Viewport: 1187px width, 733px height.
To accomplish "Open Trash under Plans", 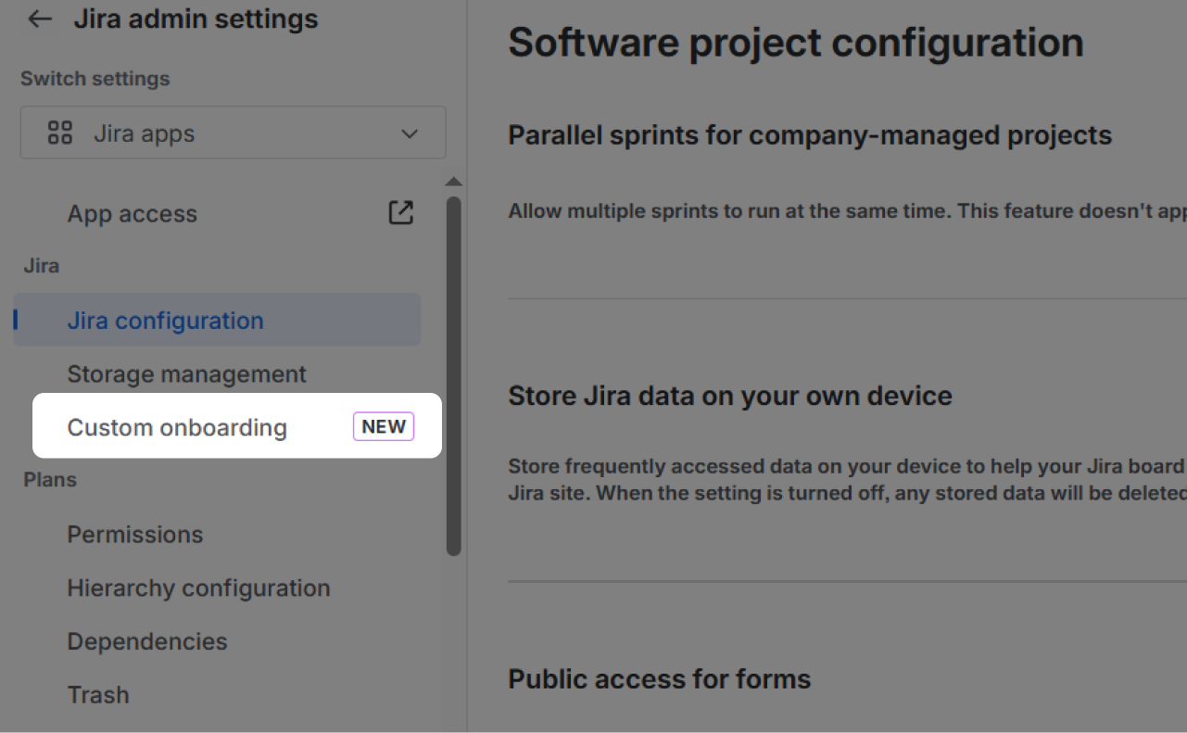I will [x=98, y=695].
